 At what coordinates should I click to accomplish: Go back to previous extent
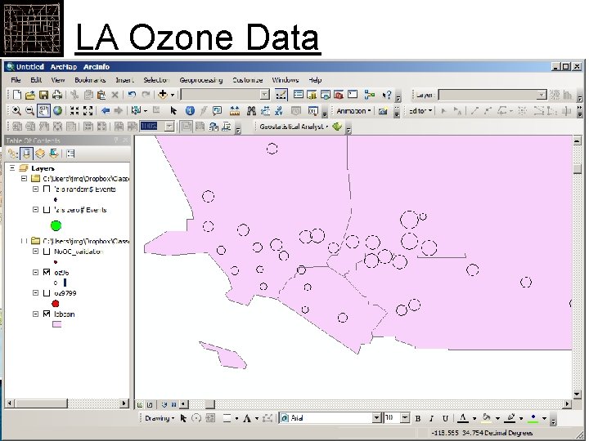106,110
